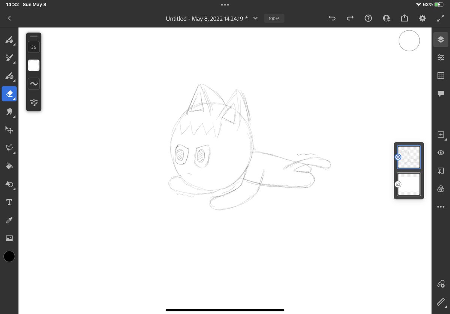Click the document title text
This screenshot has width=450, height=314.
[x=207, y=18]
